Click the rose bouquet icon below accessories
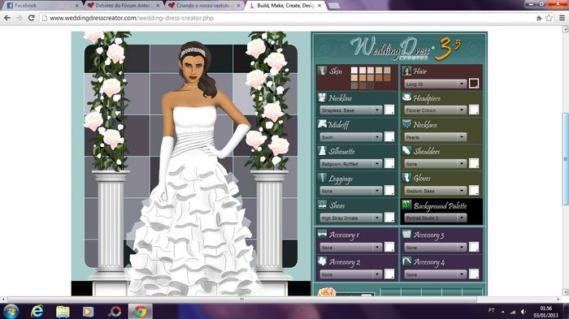569x319 pixels. coord(326,292)
